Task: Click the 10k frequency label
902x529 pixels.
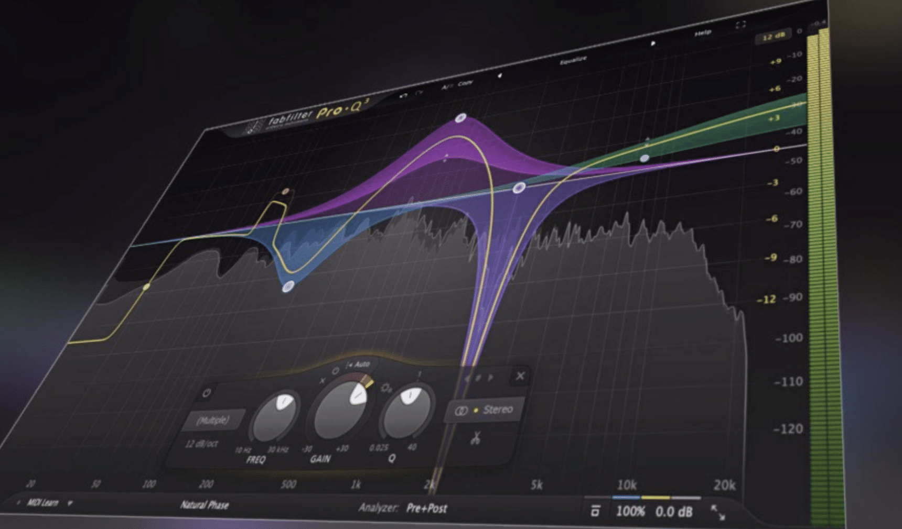Action: point(627,485)
